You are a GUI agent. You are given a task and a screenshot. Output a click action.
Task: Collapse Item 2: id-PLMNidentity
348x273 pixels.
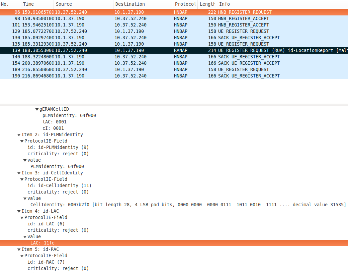(19, 135)
